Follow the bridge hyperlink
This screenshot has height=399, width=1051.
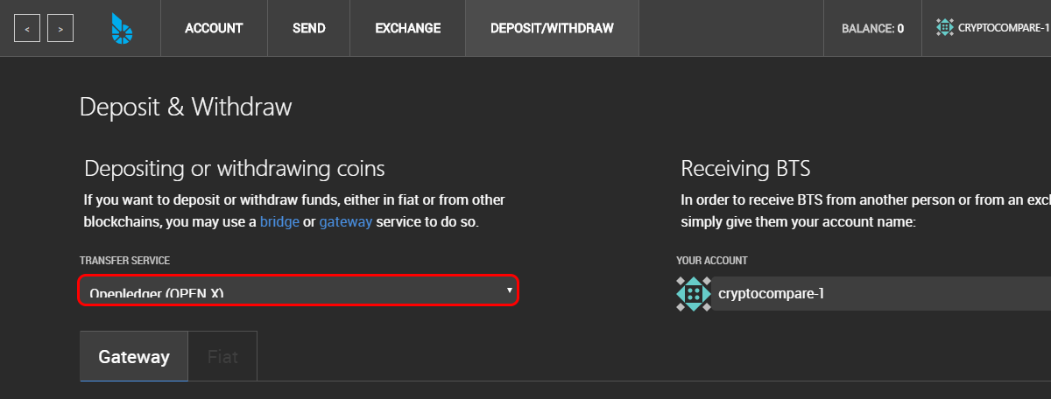[x=279, y=222]
